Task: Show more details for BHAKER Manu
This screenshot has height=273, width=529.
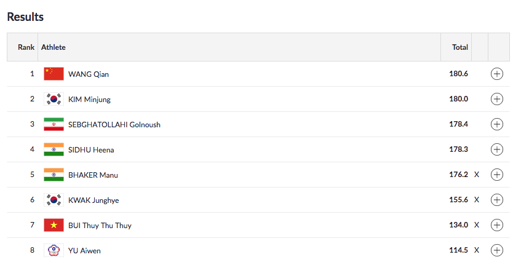Action: pyautogui.click(x=497, y=175)
